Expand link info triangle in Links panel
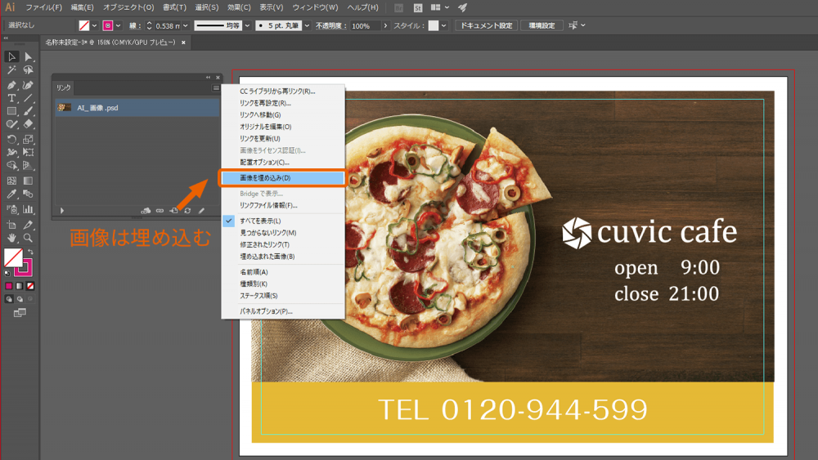 (x=61, y=211)
